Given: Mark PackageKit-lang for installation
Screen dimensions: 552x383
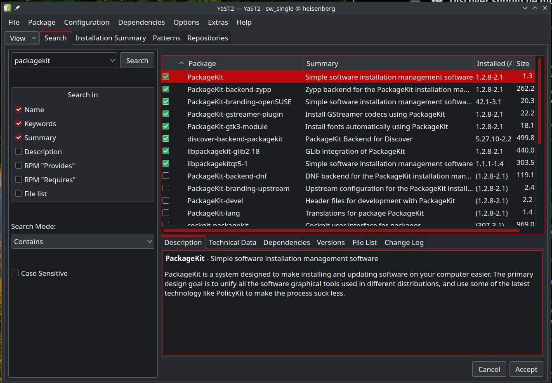Looking at the screenshot, I should (166, 213).
